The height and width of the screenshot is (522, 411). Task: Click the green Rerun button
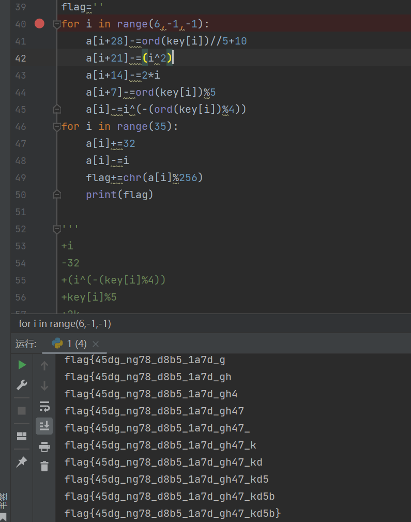[x=22, y=365]
